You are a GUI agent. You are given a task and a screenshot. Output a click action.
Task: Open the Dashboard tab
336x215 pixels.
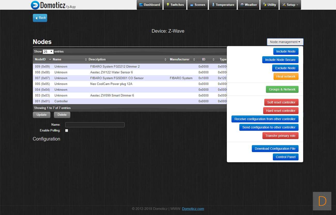149,5
